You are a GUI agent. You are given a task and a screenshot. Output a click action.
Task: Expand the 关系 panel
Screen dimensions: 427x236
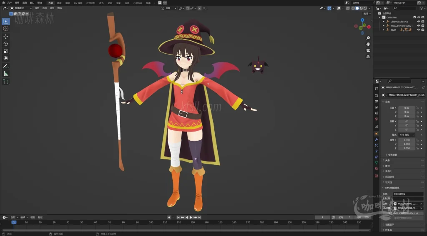click(x=387, y=160)
